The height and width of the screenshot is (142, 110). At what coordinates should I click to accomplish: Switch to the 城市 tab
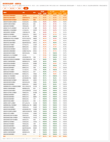tap(5, 8)
